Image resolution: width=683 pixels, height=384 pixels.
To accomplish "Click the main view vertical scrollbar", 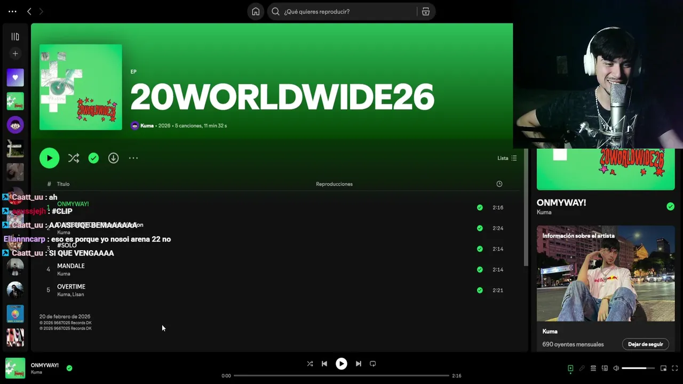I will (526, 208).
